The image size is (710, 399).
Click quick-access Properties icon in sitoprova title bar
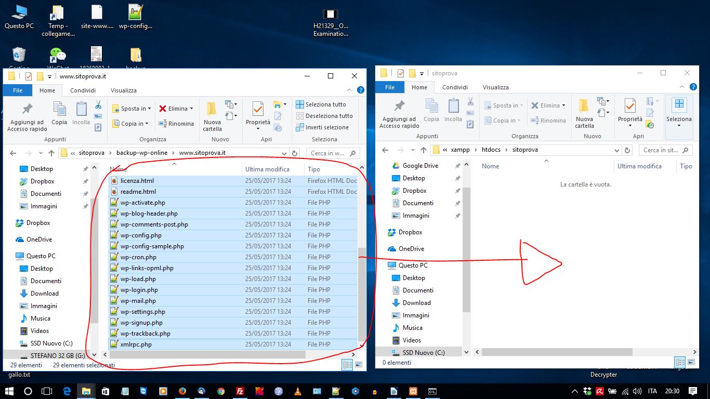401,73
